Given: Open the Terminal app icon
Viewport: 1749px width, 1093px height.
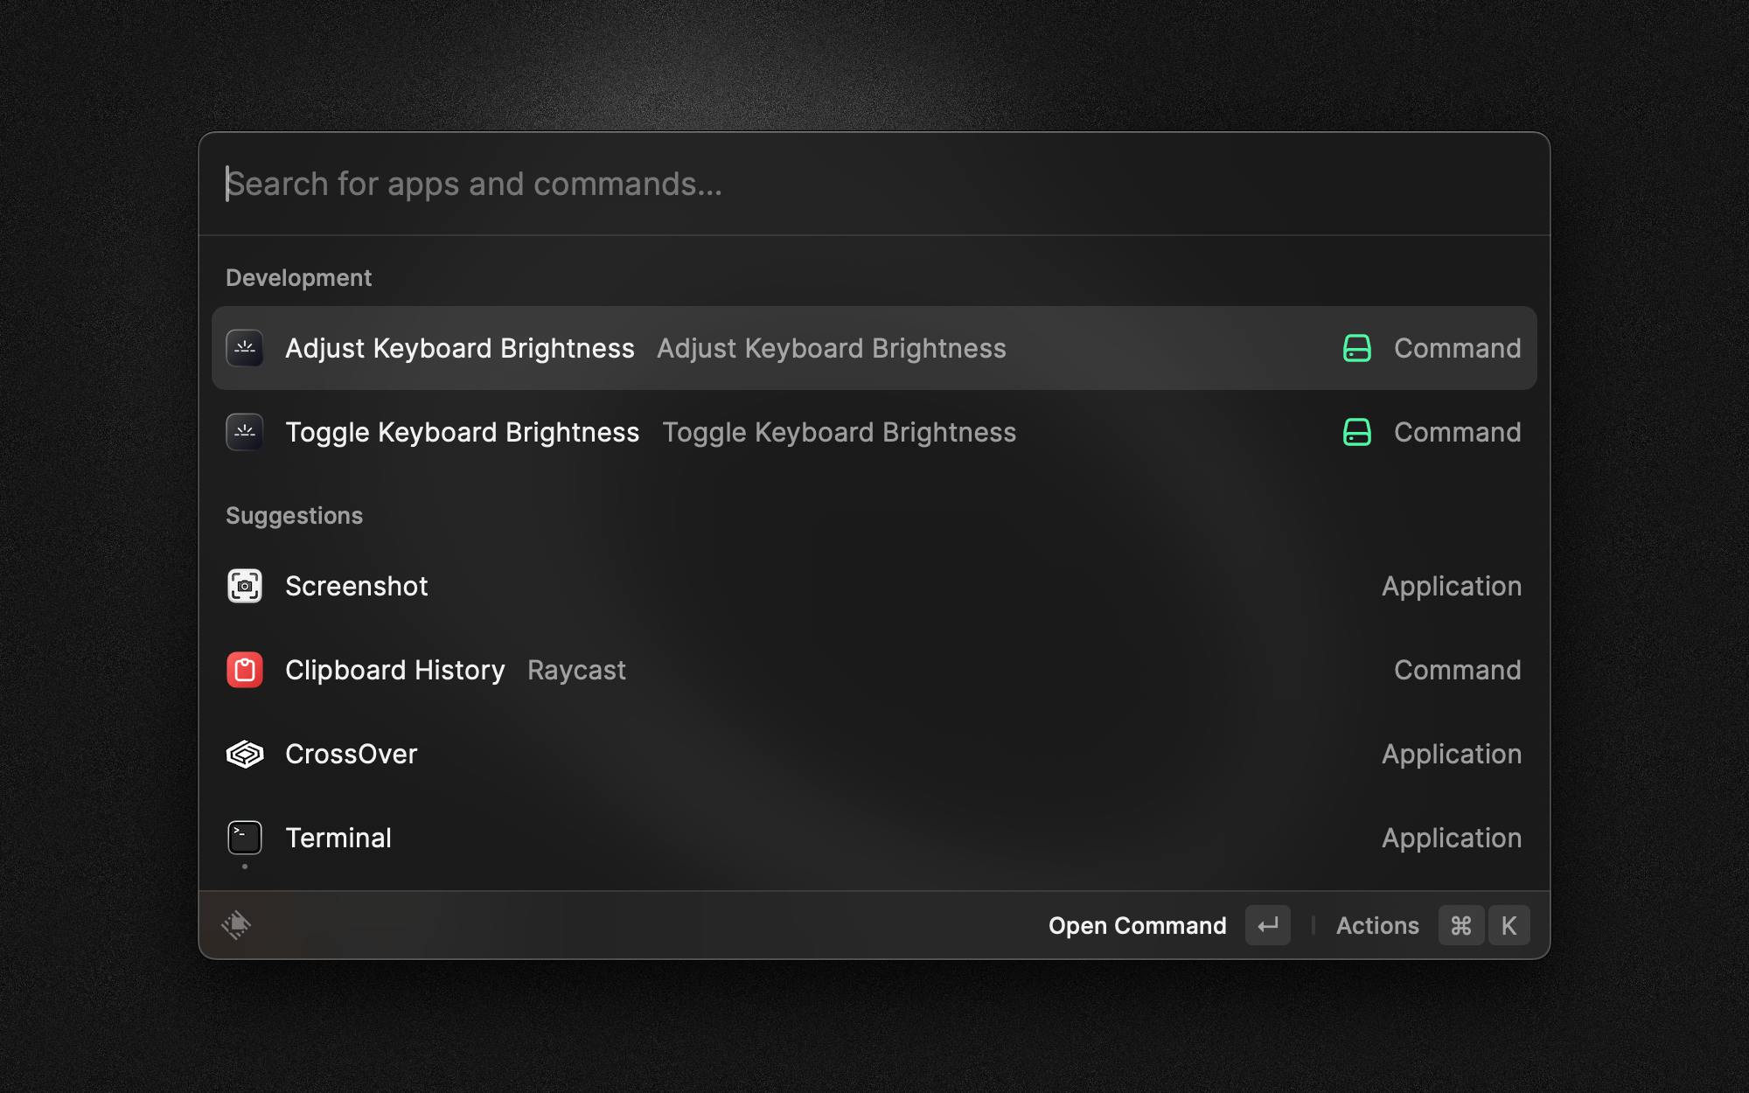Looking at the screenshot, I should pyautogui.click(x=245, y=837).
